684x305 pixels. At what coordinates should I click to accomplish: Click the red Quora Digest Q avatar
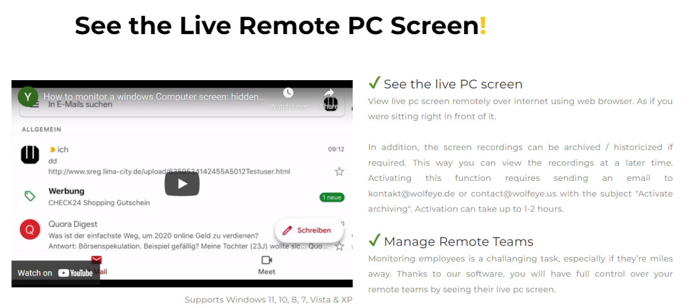pyautogui.click(x=29, y=230)
